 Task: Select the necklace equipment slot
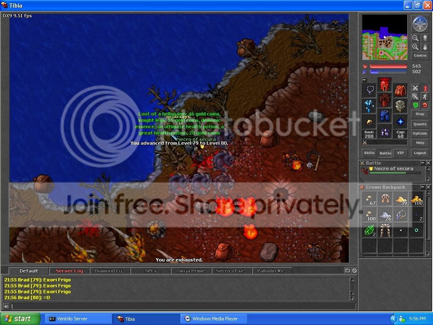(x=369, y=90)
